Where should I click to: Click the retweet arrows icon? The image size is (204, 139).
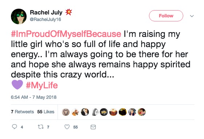click(40, 127)
